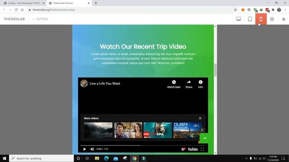This screenshot has width=289, height=162.
Task: Switch to the Outing Free Bootstrap tab
Action: pos(23,3)
